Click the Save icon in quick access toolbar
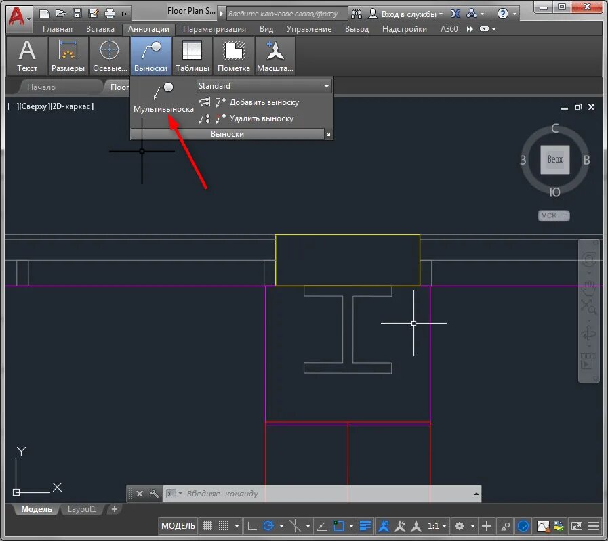This screenshot has width=608, height=541. pos(77,14)
